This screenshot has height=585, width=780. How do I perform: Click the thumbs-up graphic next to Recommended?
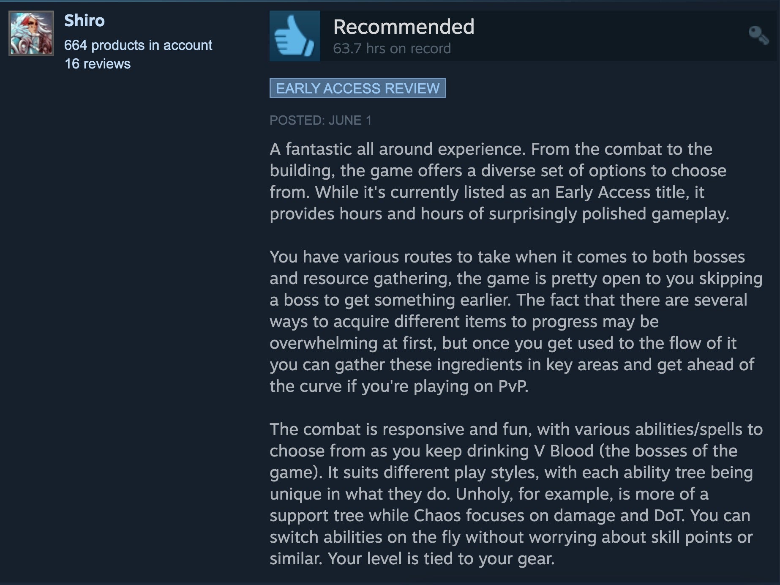pyautogui.click(x=295, y=35)
